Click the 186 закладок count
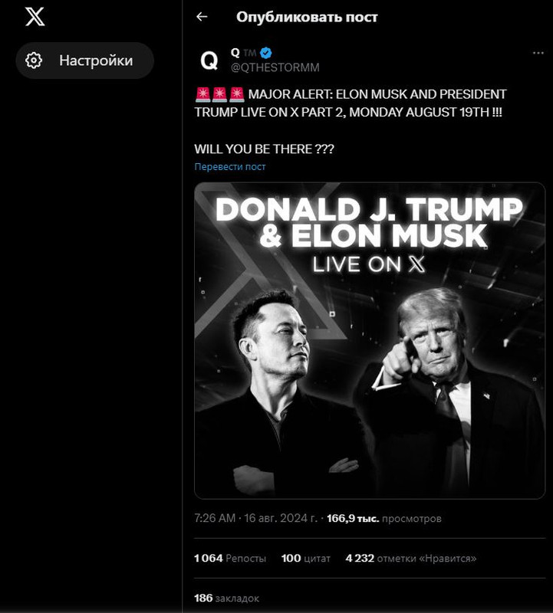 click(x=226, y=598)
